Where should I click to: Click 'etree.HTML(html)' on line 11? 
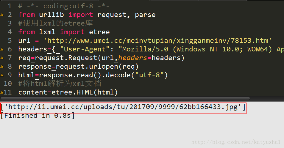(85, 92)
